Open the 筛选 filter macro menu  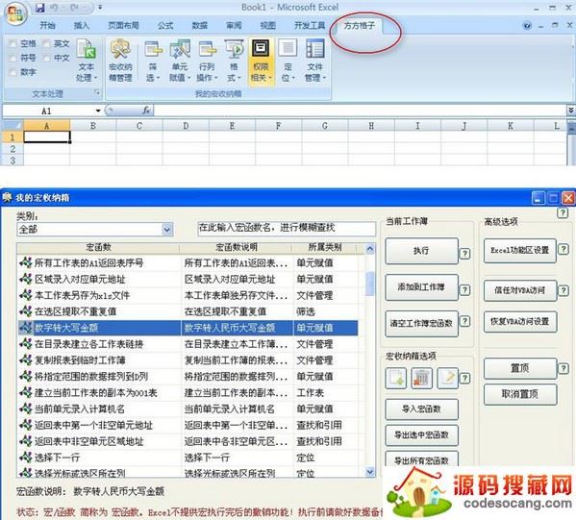(153, 61)
